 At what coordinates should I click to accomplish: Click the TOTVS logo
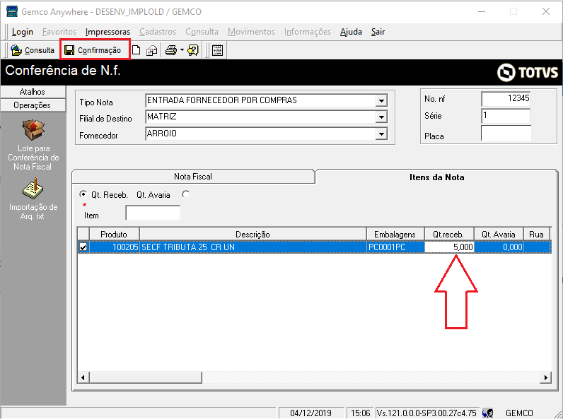pos(528,73)
